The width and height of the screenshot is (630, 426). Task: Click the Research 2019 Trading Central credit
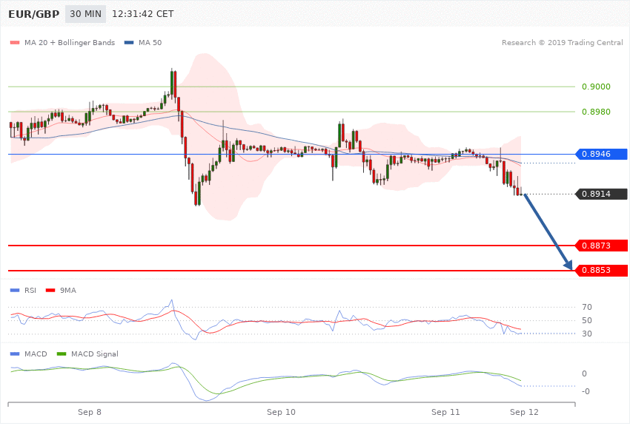pyautogui.click(x=562, y=42)
